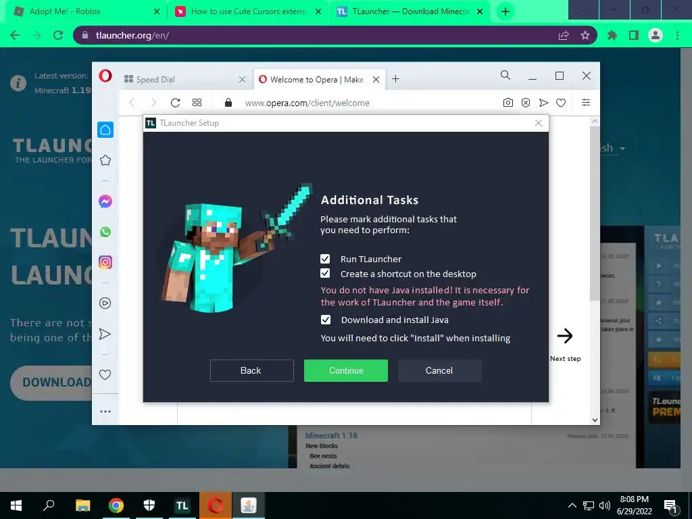Open Chrome extensions puzzle icon
The image size is (692, 519).
point(612,35)
